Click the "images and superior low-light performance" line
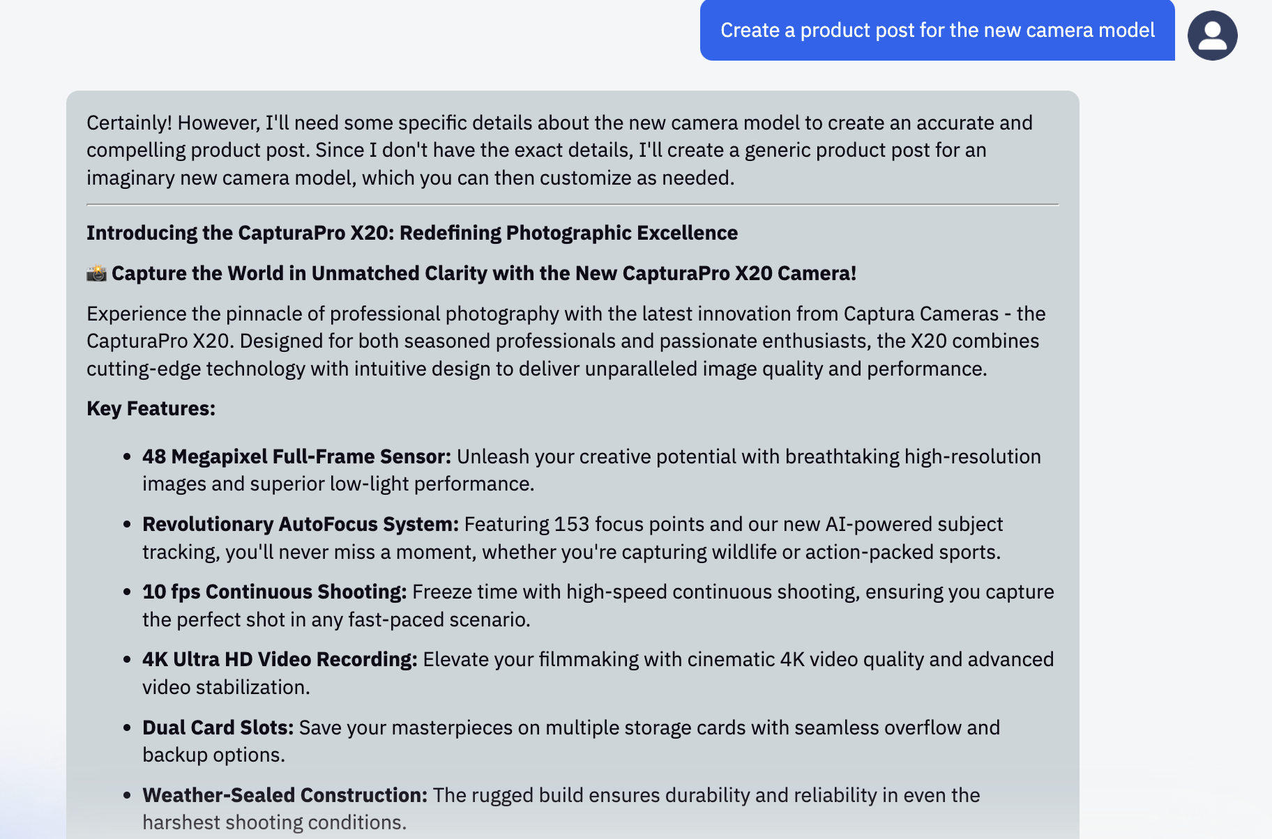Viewport: 1272px width, 839px height. (338, 484)
